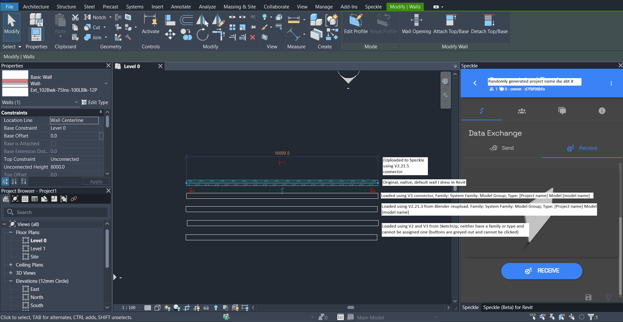This screenshot has width=623, height=322.
Task: Click Detach Top/Base tool
Action: pos(489,24)
